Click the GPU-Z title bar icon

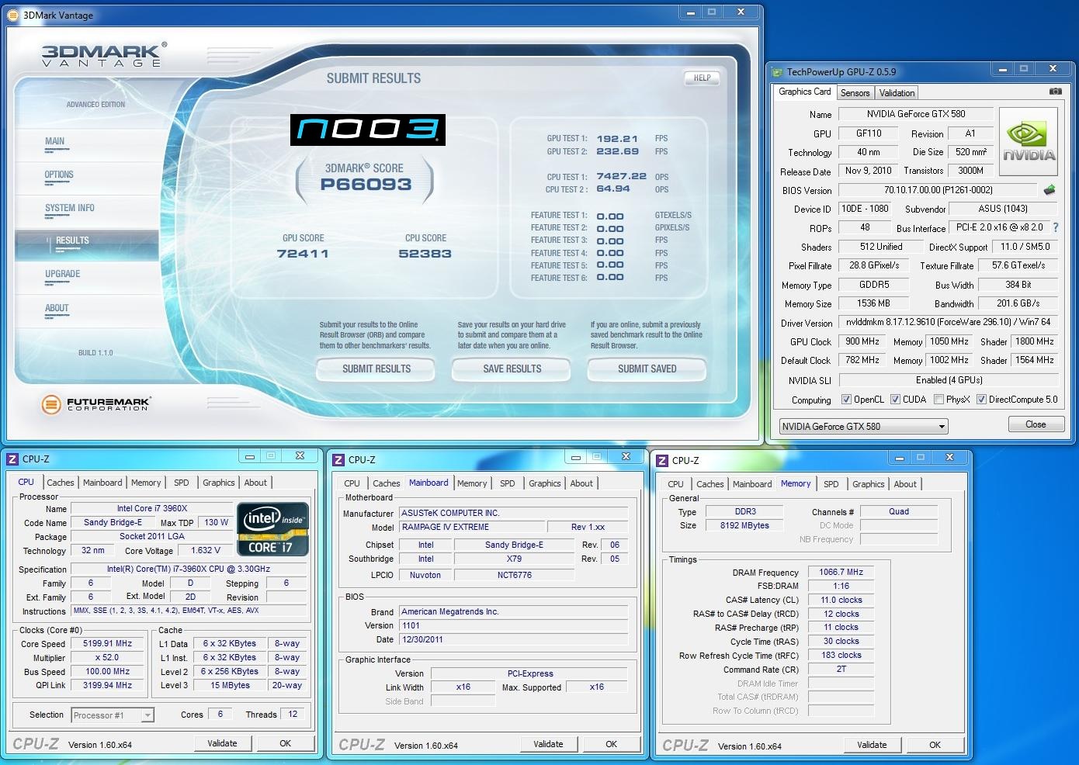point(777,72)
